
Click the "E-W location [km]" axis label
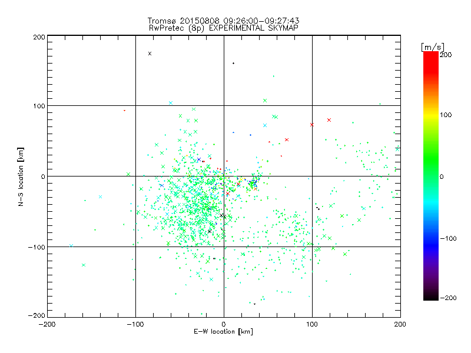click(x=223, y=332)
